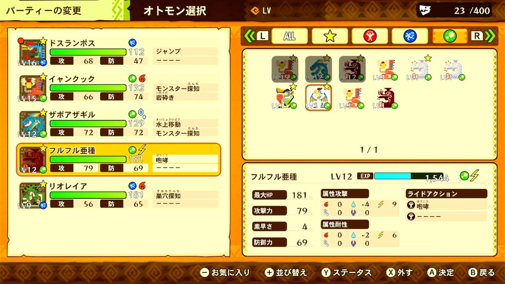Viewport: 505px width, 284px height.
Task: Select the ALL filter tab
Action: pyautogui.click(x=289, y=36)
